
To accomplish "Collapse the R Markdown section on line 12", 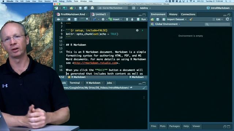I will (64, 45).
